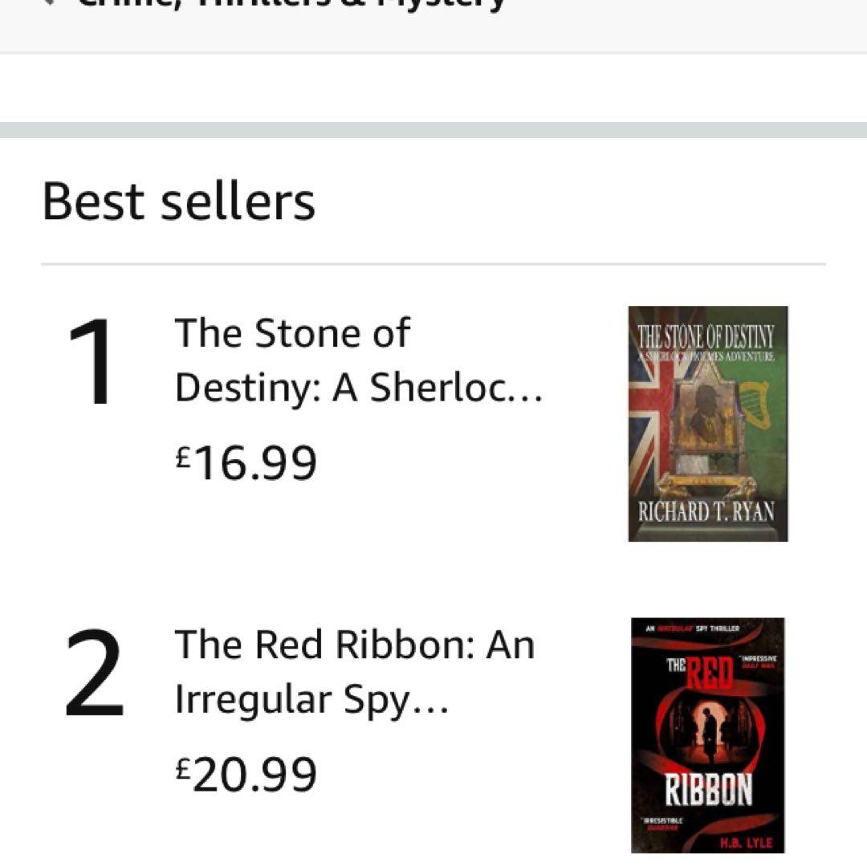Click the white RIBBON word on cover
This screenshot has height=867, width=867.
click(707, 790)
